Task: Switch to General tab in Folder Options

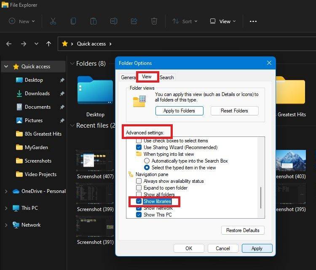Action: point(128,78)
